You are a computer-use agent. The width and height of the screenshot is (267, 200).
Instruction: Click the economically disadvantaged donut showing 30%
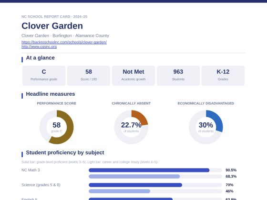[205, 127]
